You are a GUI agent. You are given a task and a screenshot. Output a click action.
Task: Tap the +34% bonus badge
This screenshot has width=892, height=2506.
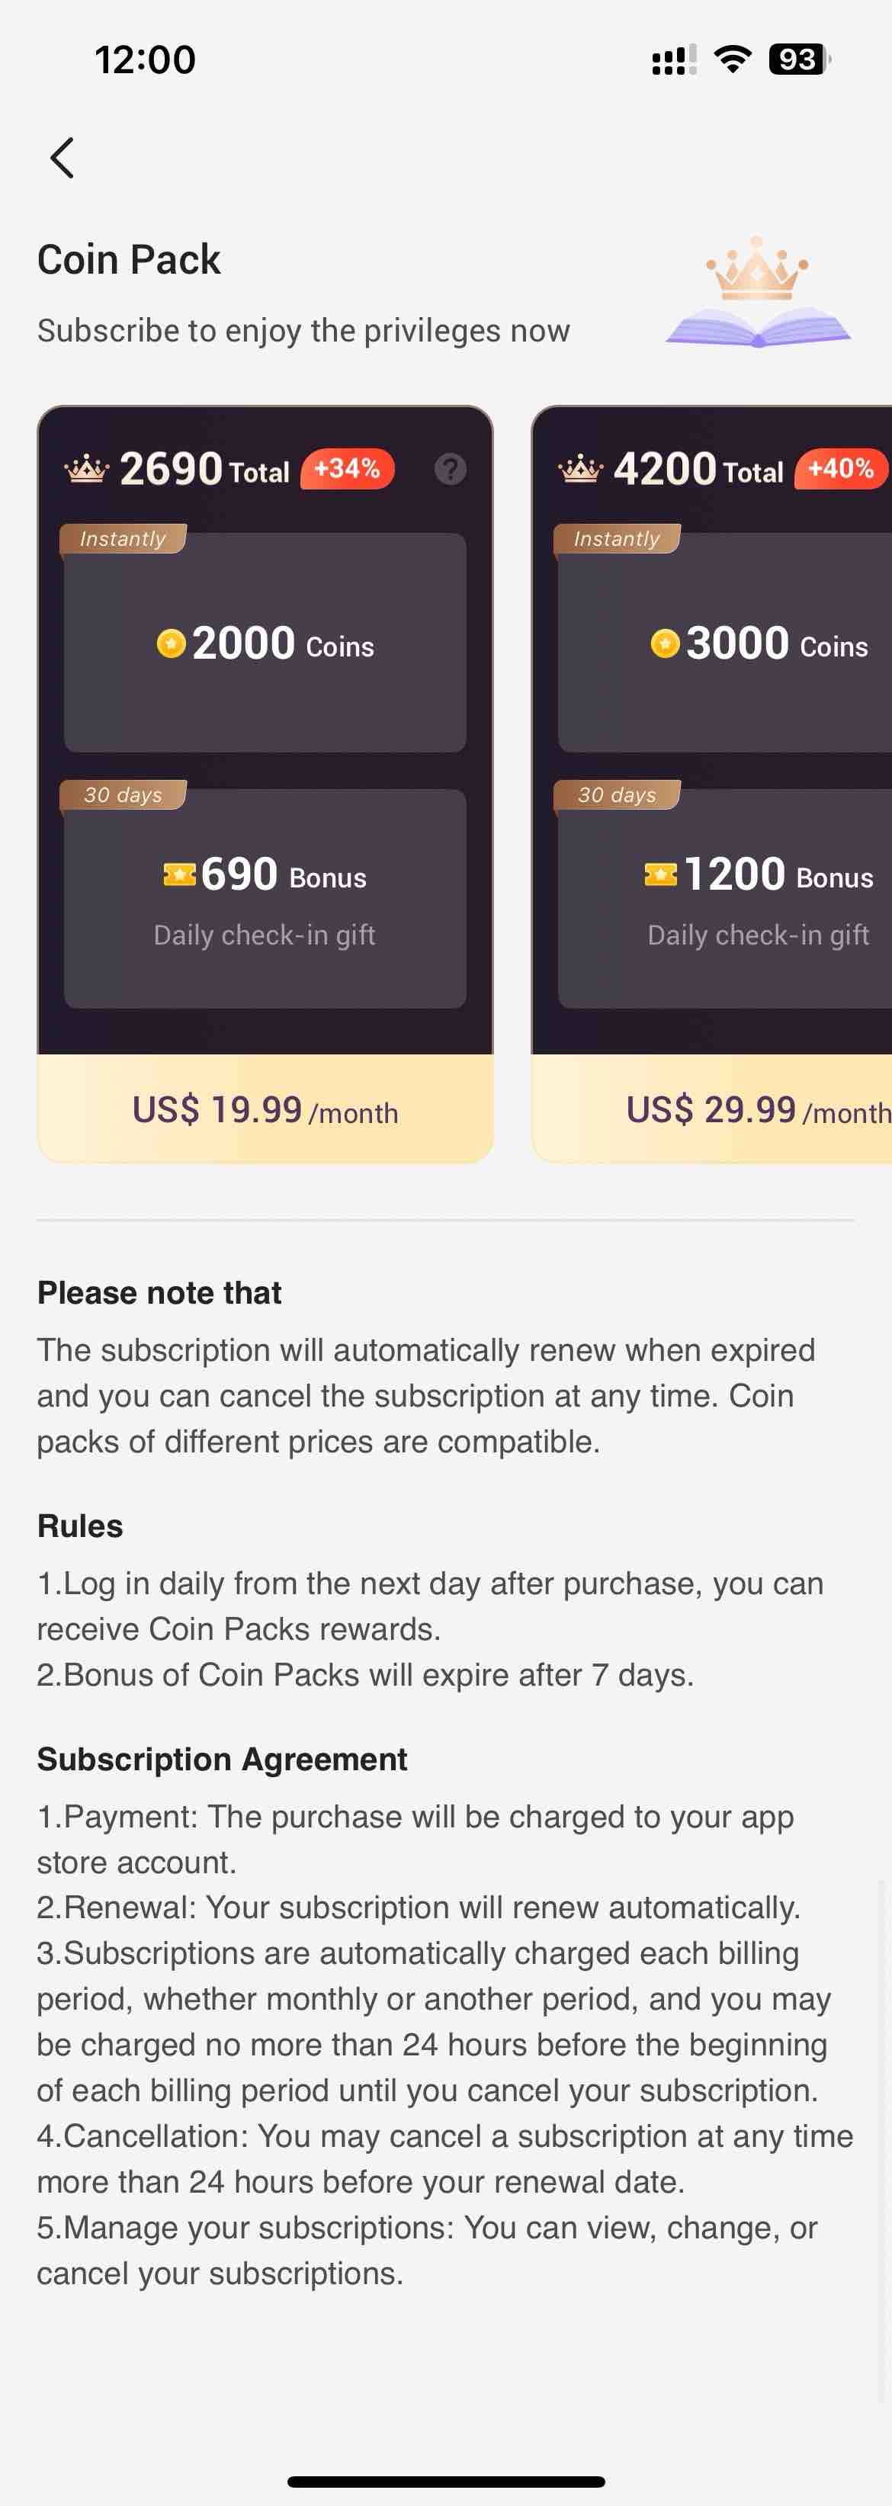click(347, 469)
